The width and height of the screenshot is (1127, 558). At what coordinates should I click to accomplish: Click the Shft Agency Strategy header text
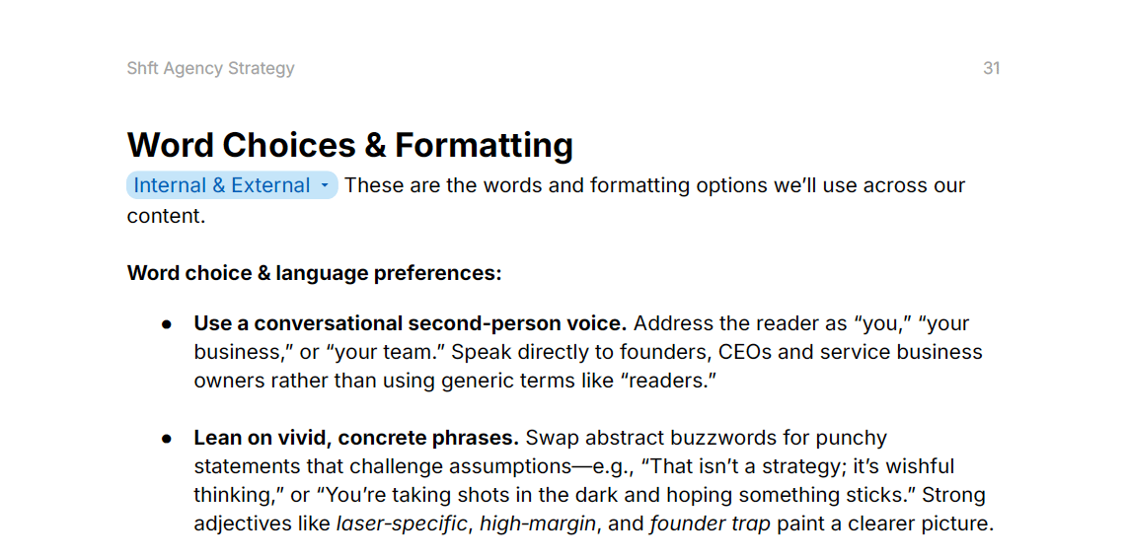(x=210, y=68)
